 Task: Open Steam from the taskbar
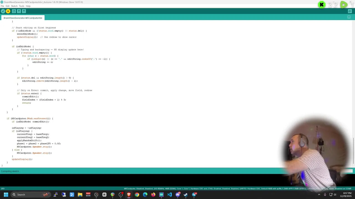[186, 195]
